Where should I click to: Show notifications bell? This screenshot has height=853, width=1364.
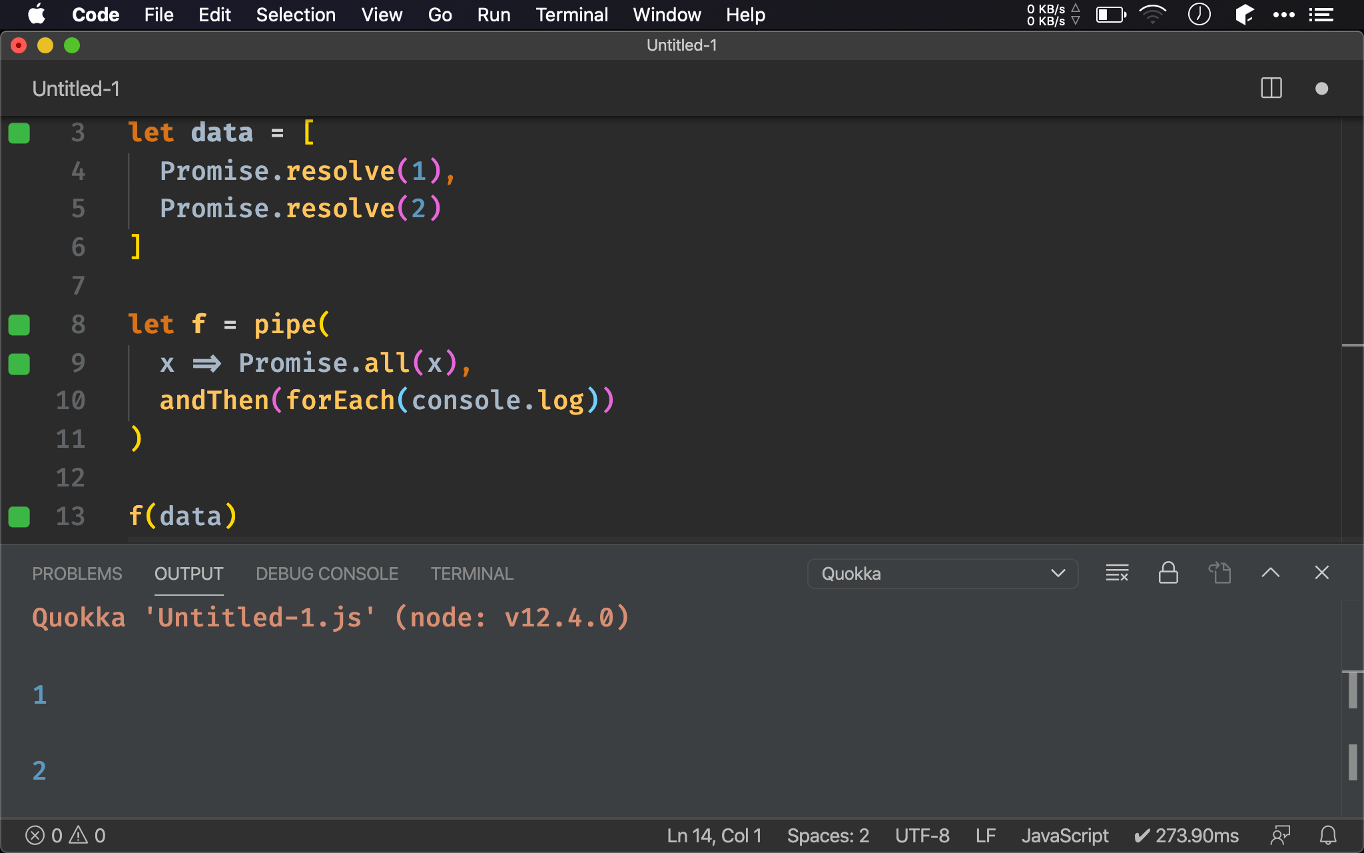[1328, 836]
